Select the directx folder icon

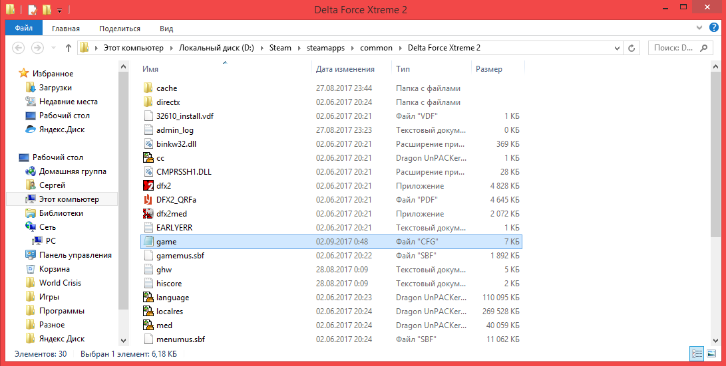tap(148, 102)
